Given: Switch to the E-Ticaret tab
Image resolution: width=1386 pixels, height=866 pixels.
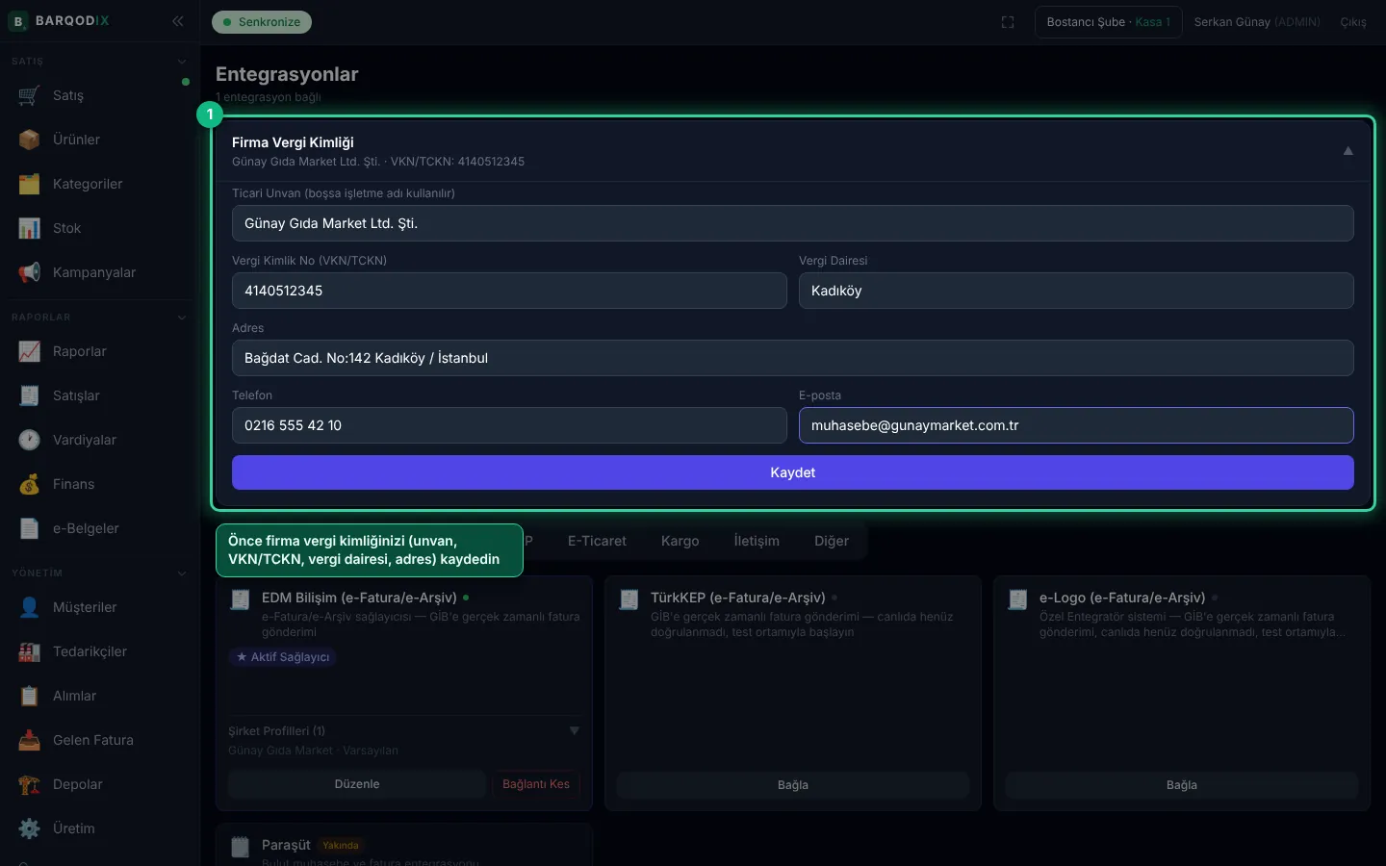Looking at the screenshot, I should (x=597, y=541).
